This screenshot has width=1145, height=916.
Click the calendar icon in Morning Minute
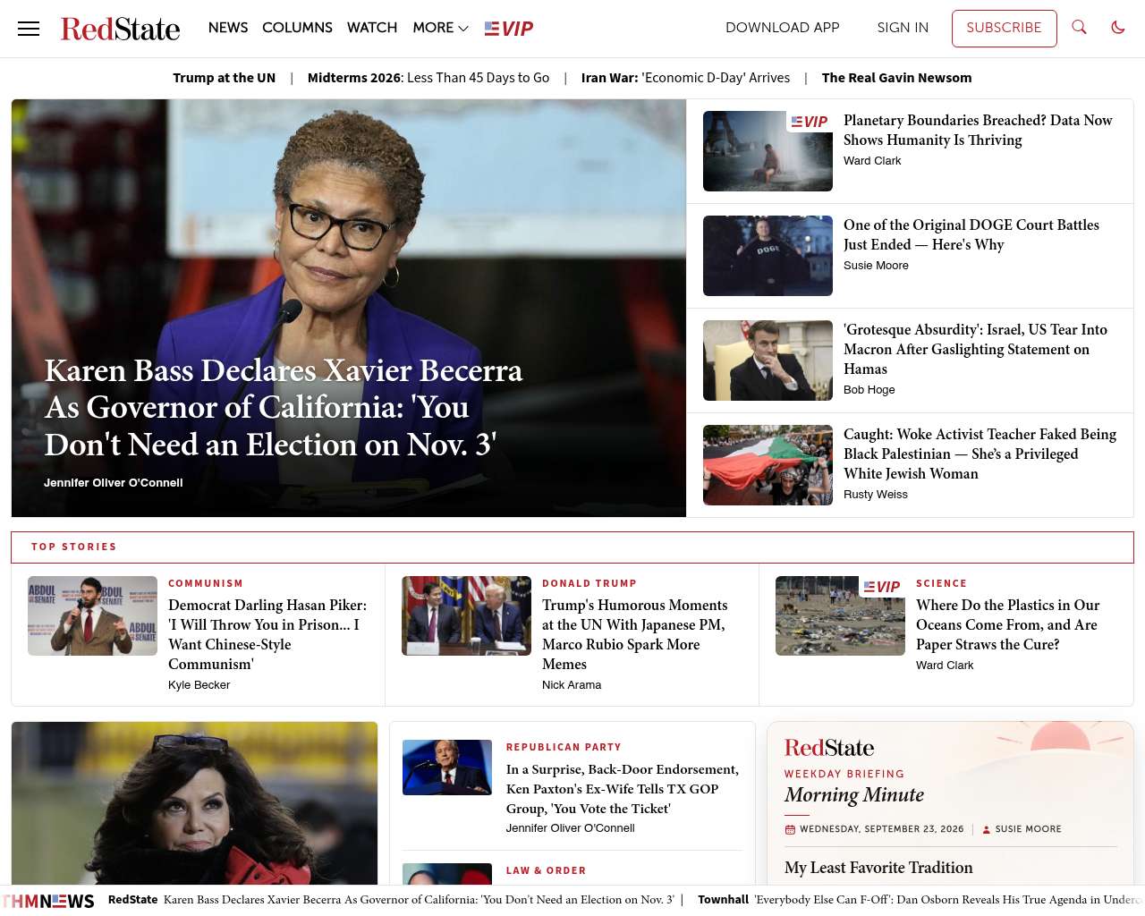point(790,830)
